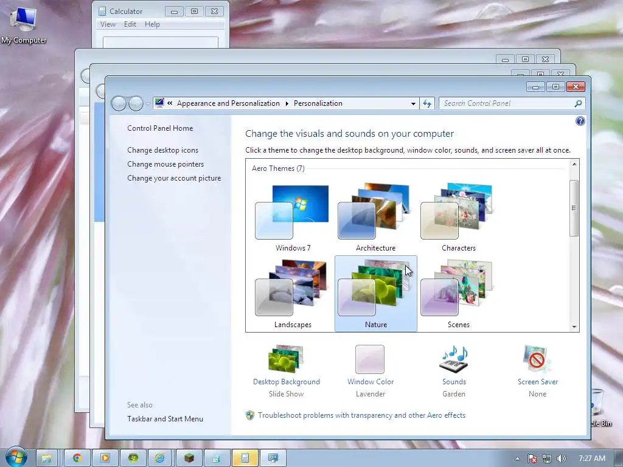Open the recent pages dropdown arrow

coord(148,104)
